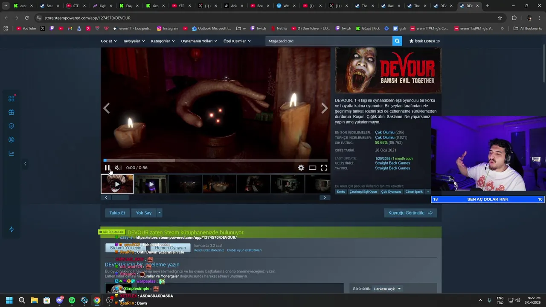This screenshot has height=307, width=546.
Task: Click the Yok Say button
Action: 144,213
